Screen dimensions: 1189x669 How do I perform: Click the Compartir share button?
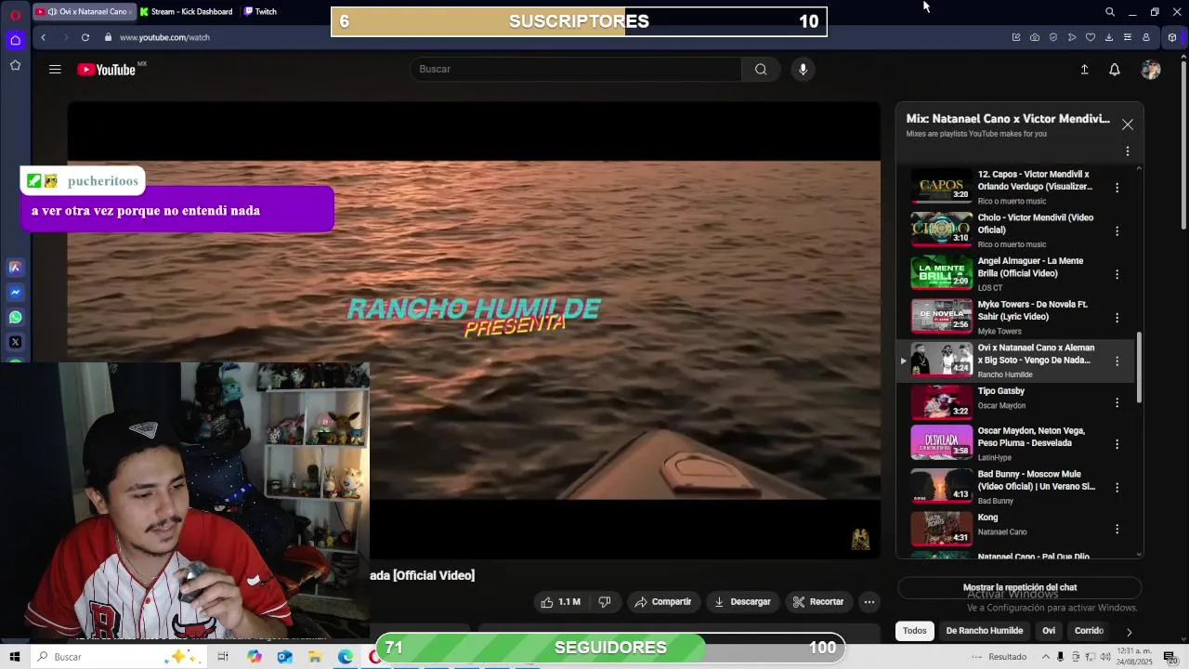663,602
